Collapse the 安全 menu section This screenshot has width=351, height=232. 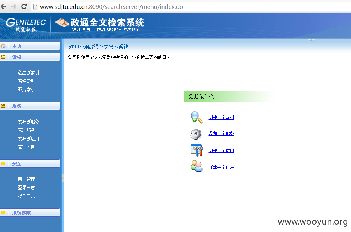[30, 163]
